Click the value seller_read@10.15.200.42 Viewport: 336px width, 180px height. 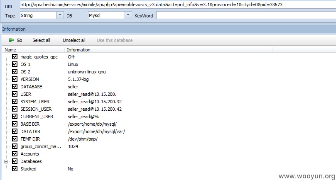(x=95, y=109)
